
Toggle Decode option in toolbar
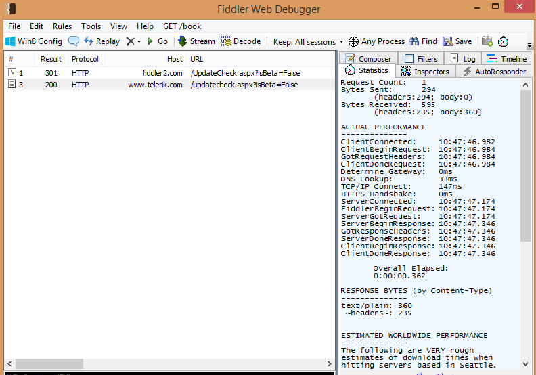coord(241,41)
